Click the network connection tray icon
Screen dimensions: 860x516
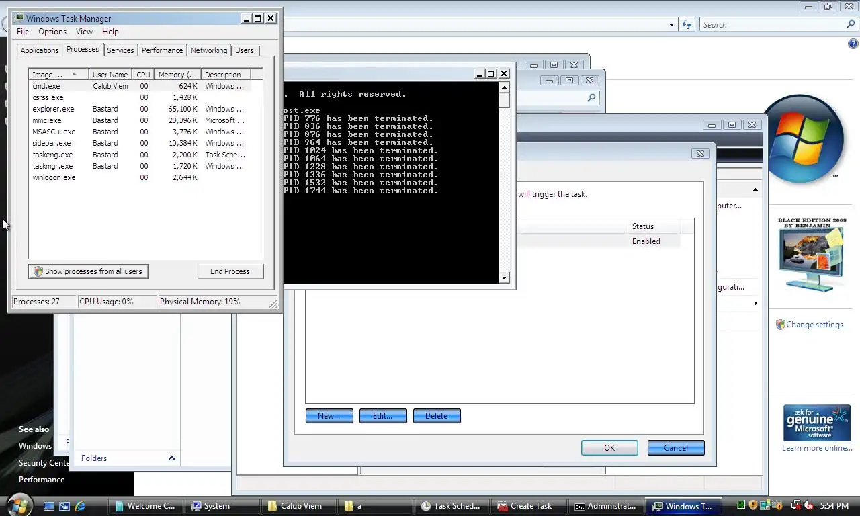point(795,505)
